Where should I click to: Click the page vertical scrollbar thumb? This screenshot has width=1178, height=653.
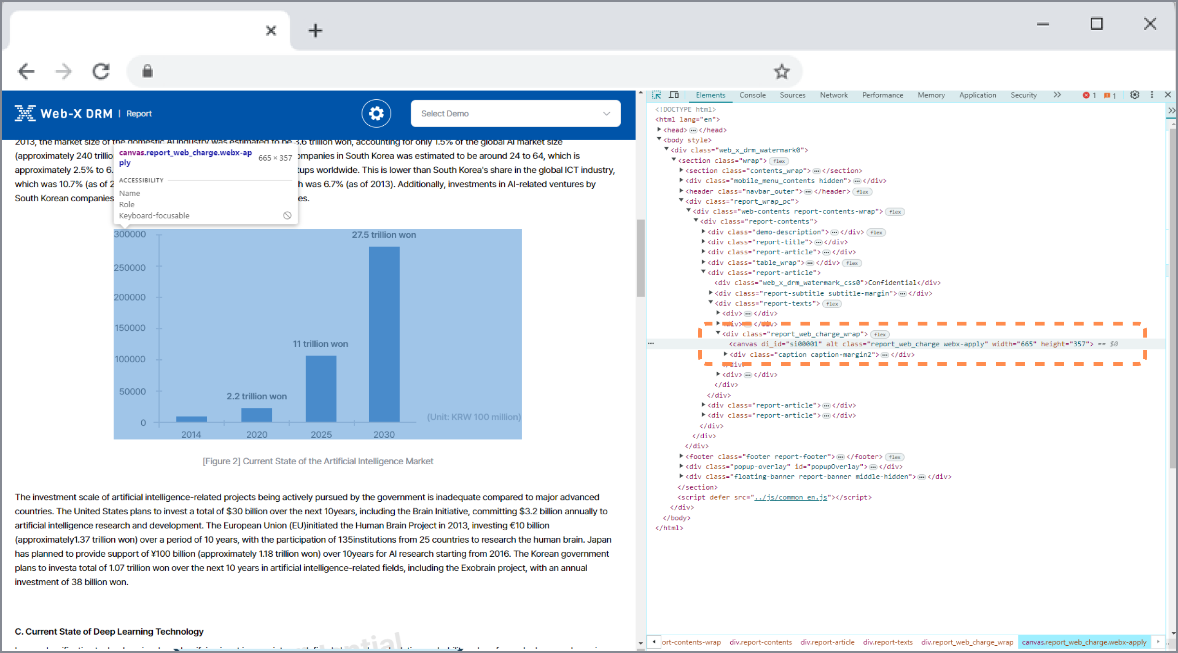coord(641,258)
